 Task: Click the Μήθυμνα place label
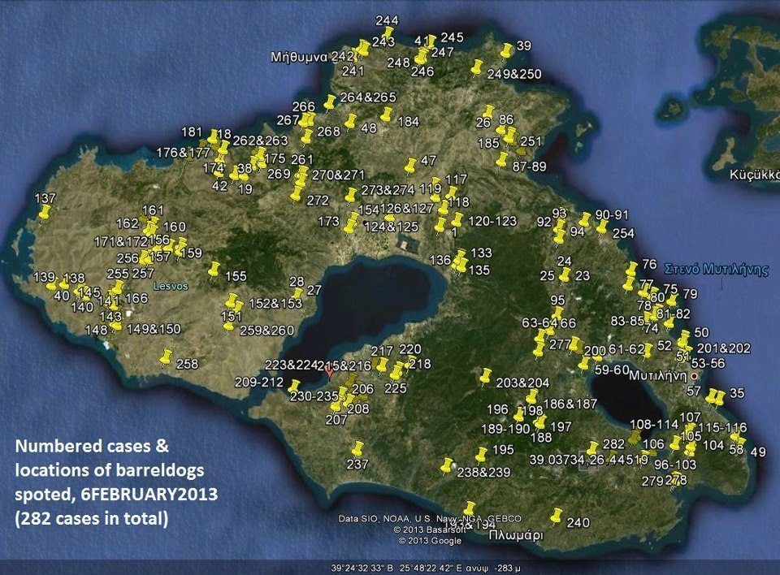tap(299, 57)
